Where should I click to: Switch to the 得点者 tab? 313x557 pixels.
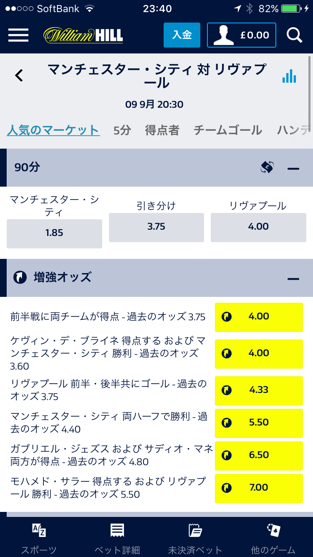tap(162, 130)
